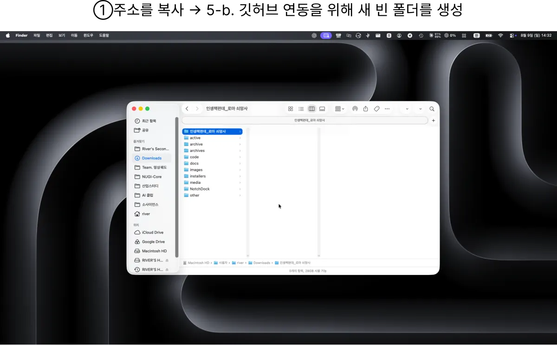557x345 pixels.
Task: Eject the second RIVER'S H... Time Machine drive
Action: (167, 270)
